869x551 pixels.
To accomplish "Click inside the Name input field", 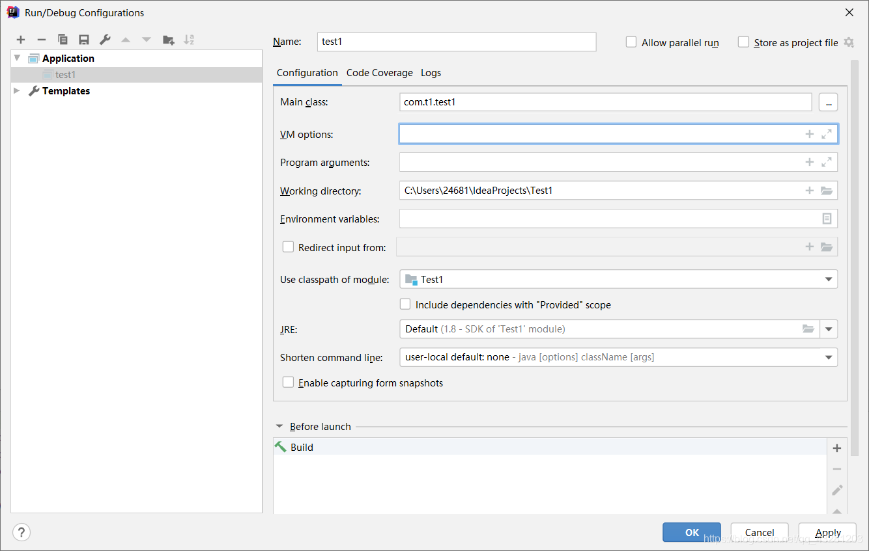I will tap(456, 42).
